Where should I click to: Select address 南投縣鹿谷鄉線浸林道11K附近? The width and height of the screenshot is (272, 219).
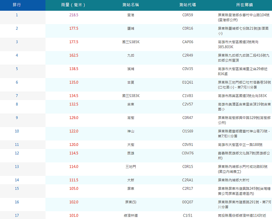(242, 216)
